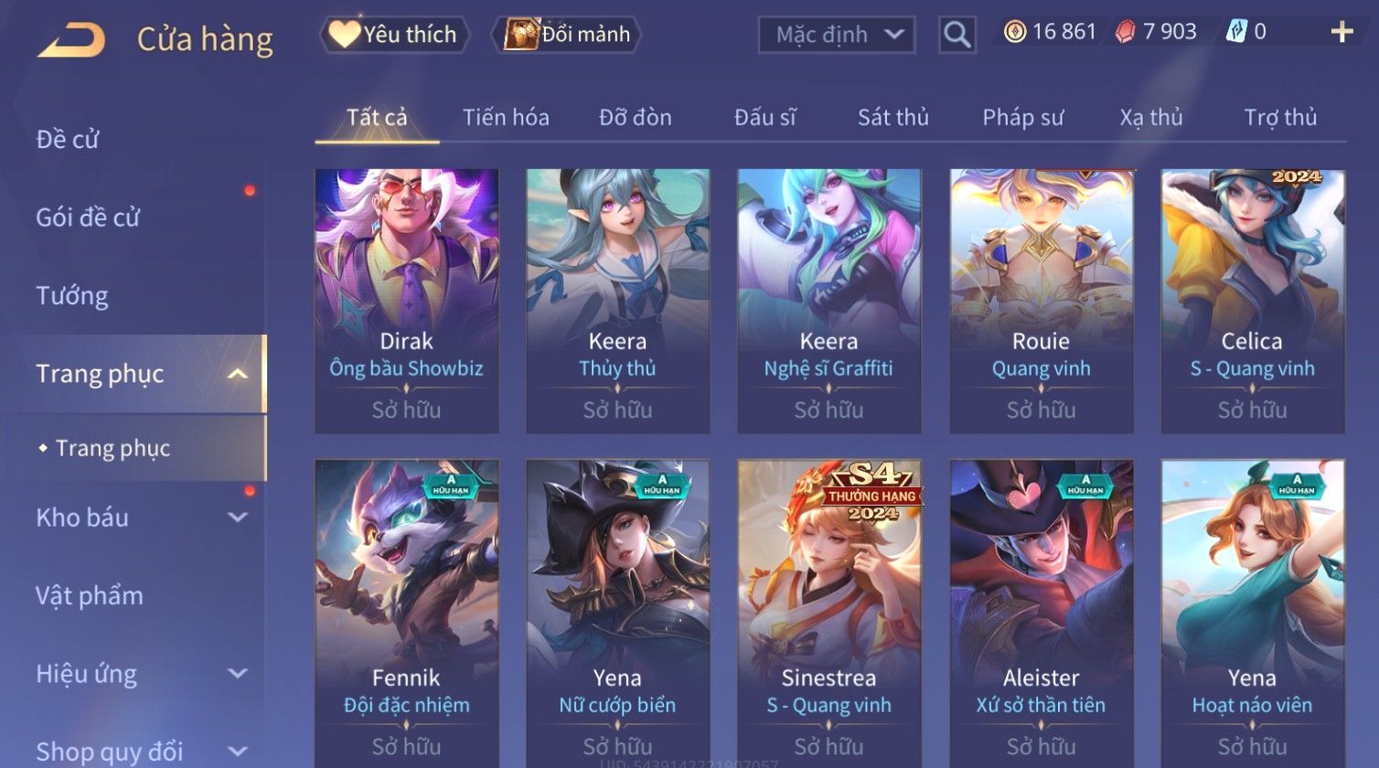This screenshot has width=1379, height=768.
Task: Tap the red ruby currency icon
Action: point(1125,32)
